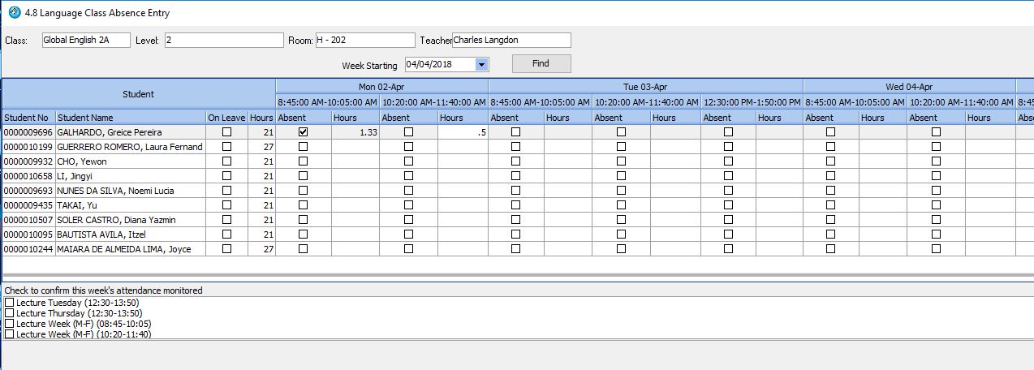
Task: Click the Level input field
Action: pos(223,40)
